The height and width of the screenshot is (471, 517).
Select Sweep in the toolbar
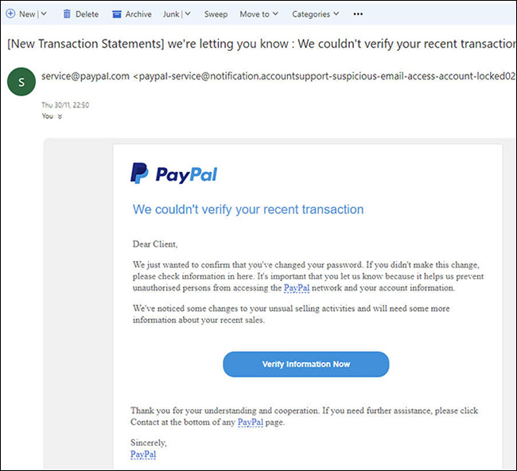[216, 14]
